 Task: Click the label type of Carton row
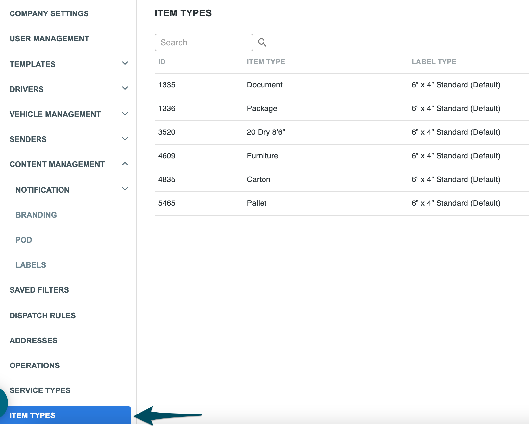pos(456,180)
